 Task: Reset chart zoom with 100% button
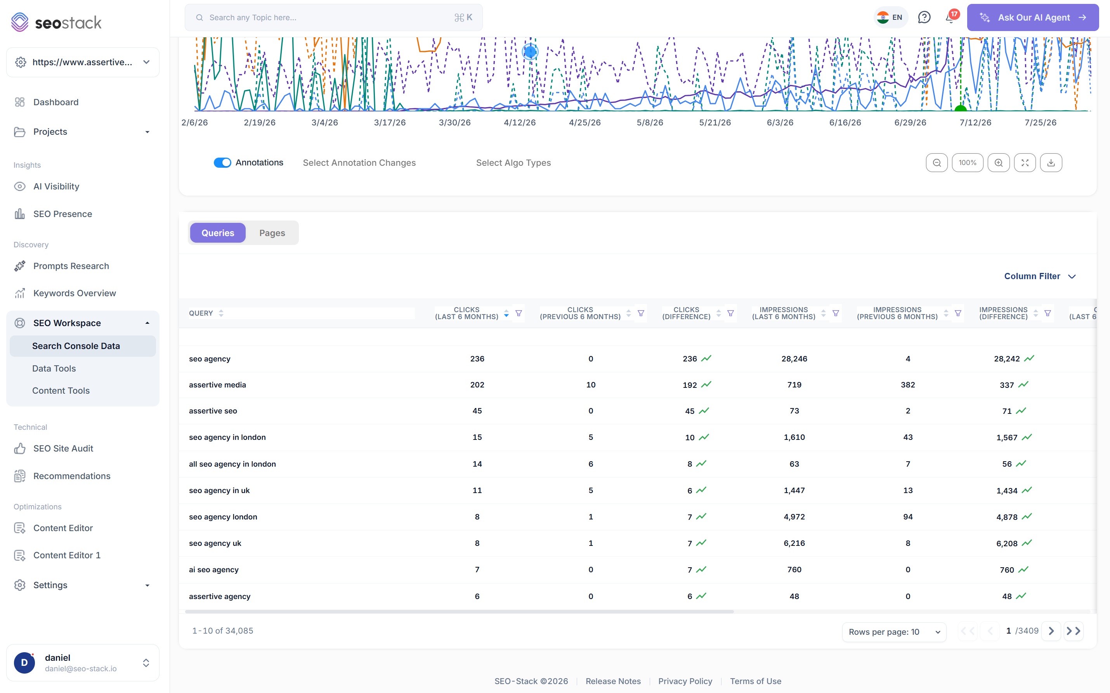pos(968,163)
